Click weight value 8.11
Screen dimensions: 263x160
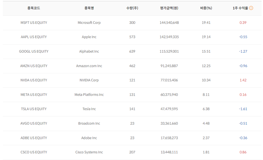[x=206, y=95]
